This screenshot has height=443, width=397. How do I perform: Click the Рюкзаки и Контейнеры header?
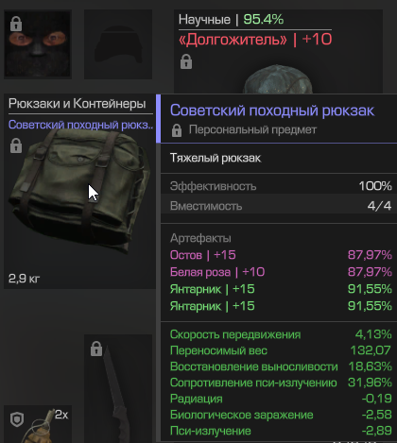78,104
